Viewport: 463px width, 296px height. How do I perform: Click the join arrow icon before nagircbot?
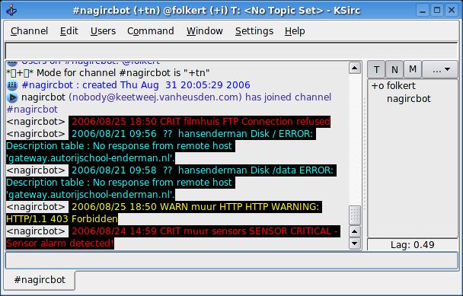[12, 97]
